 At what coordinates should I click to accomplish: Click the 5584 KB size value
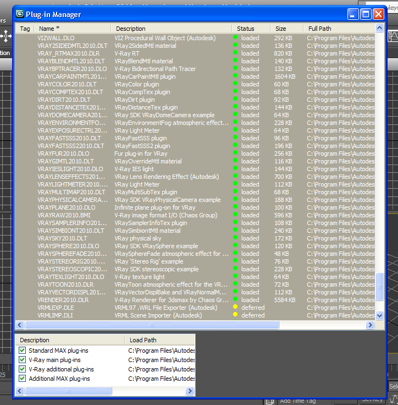(285, 300)
